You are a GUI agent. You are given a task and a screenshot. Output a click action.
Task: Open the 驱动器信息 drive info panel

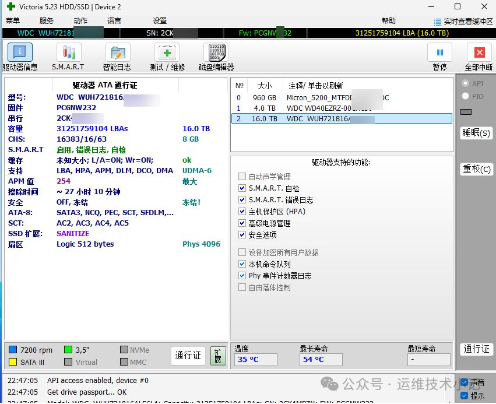click(x=20, y=52)
